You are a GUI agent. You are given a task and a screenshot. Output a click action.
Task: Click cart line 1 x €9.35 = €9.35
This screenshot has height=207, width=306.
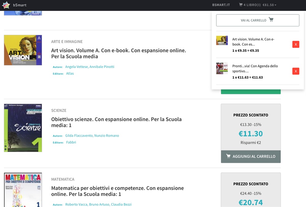(x=245, y=51)
